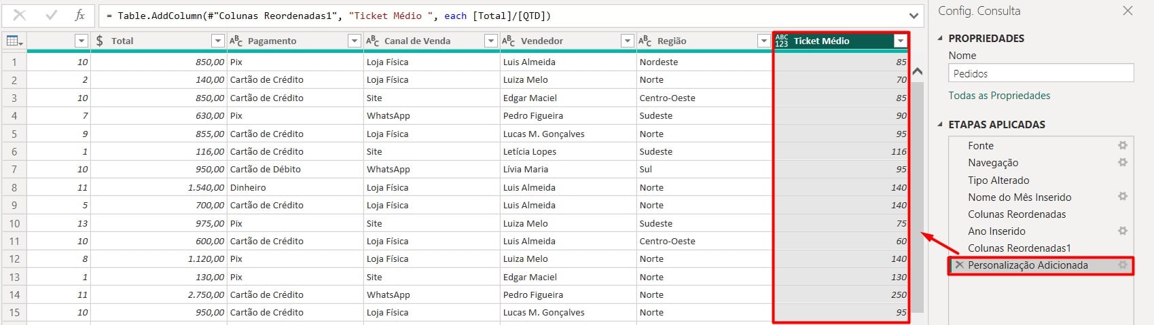Select row number 15 header

[14, 313]
